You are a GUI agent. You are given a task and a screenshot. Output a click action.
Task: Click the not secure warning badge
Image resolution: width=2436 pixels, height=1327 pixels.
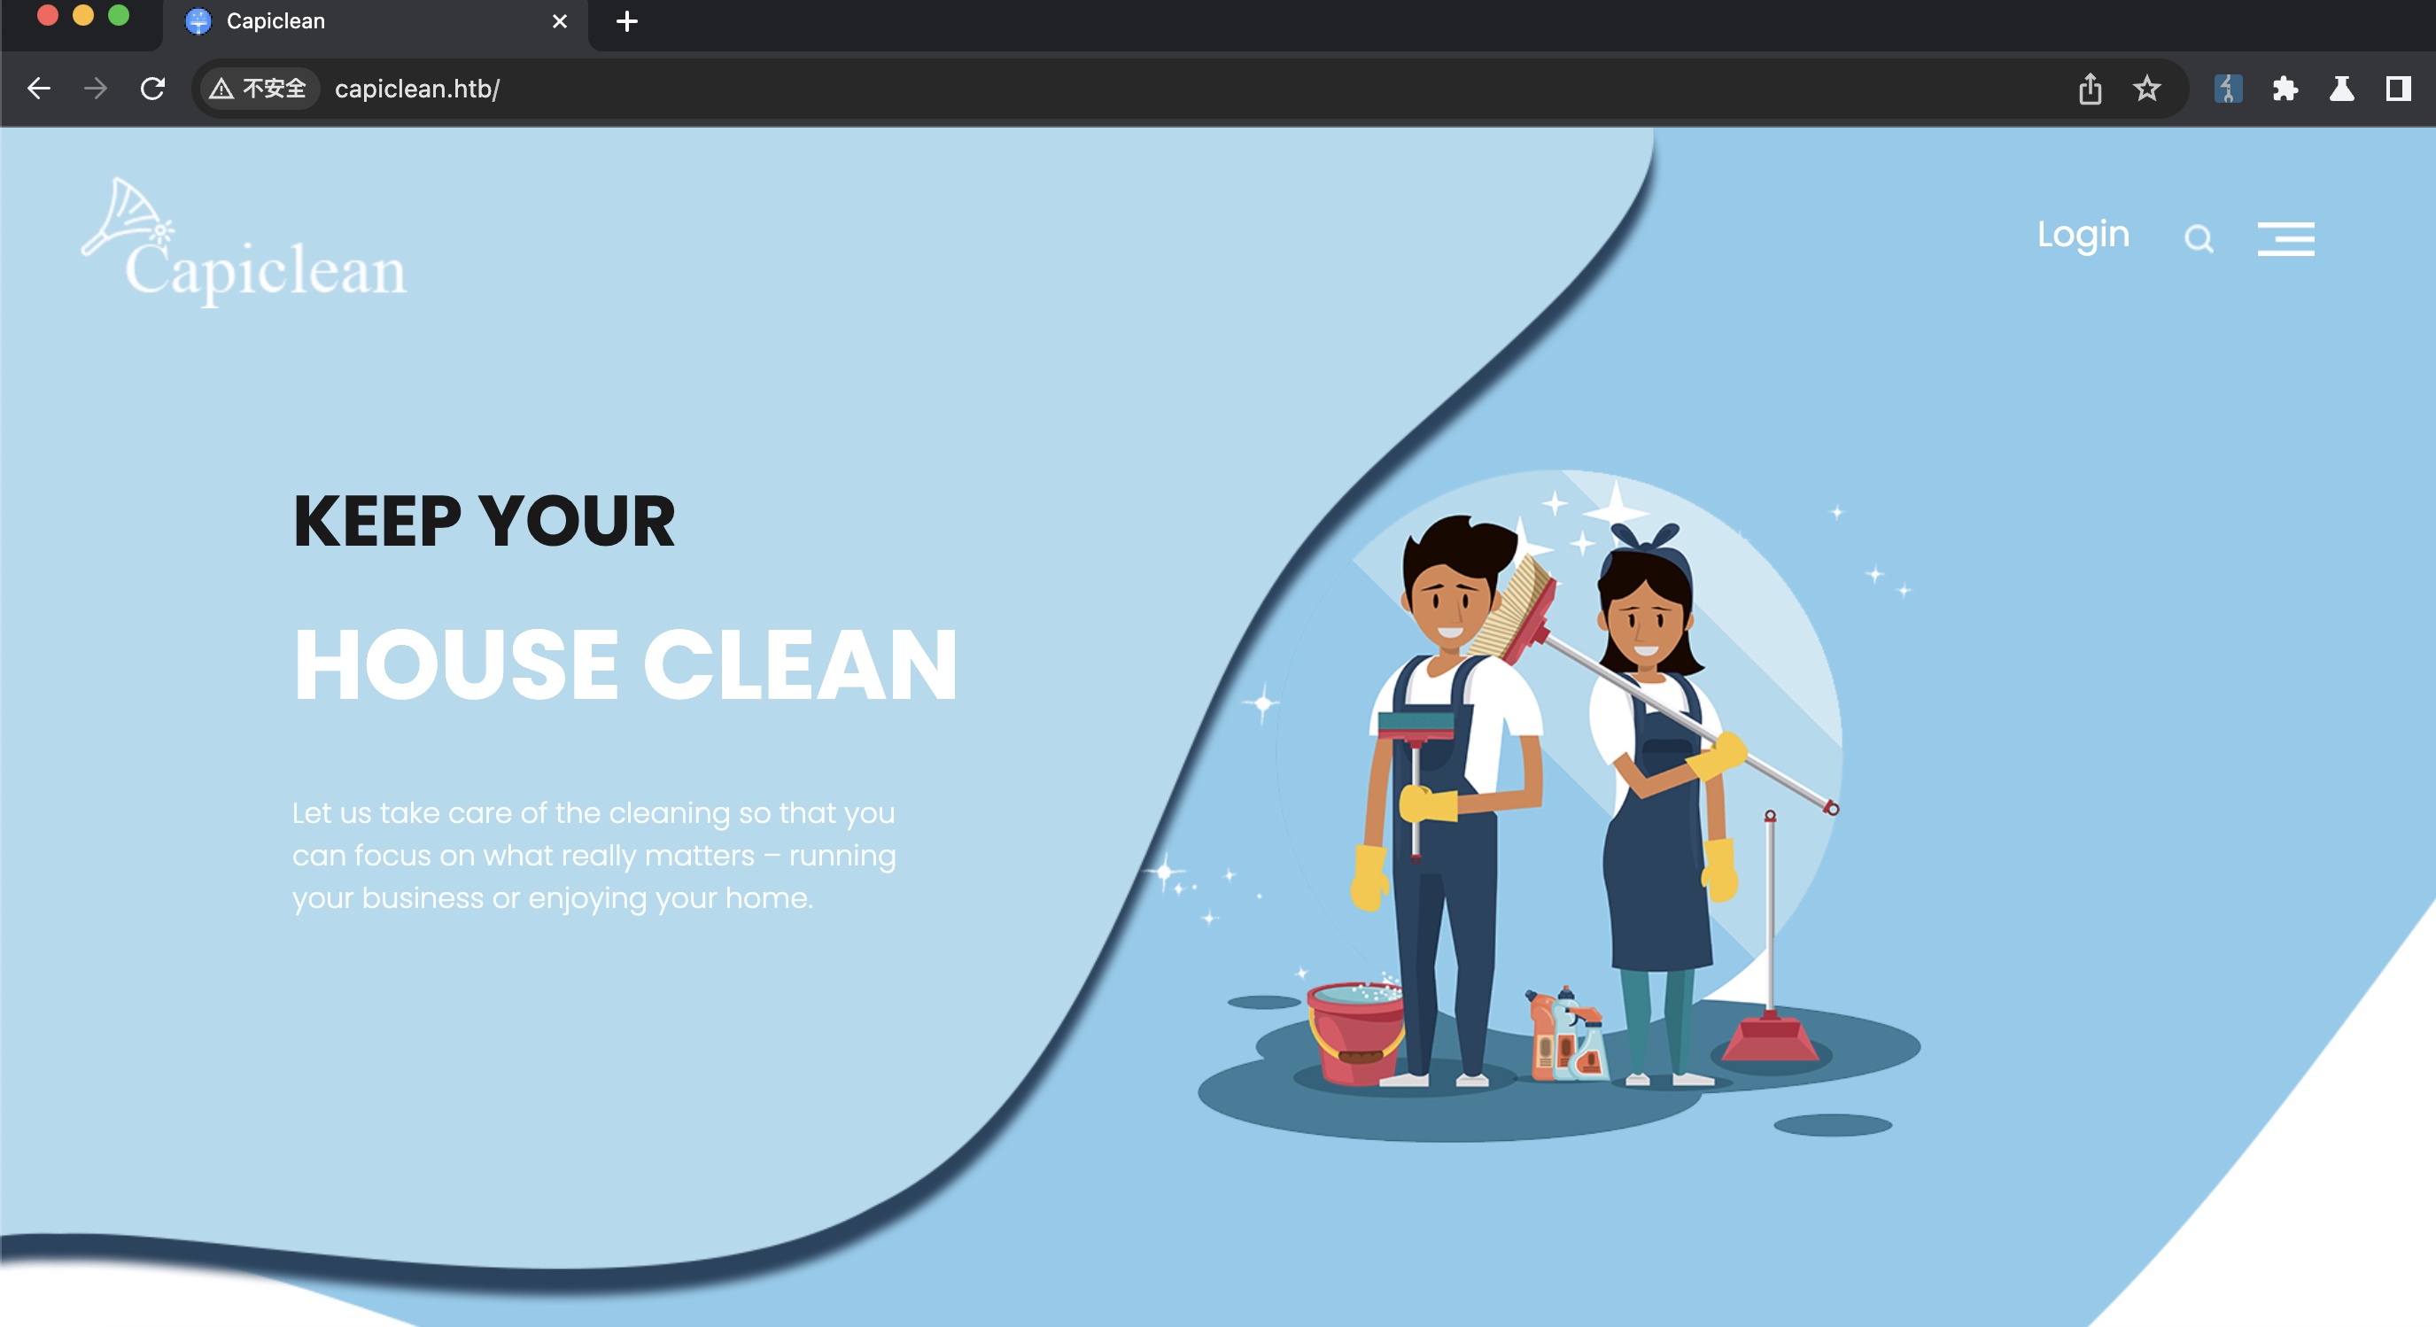[260, 89]
